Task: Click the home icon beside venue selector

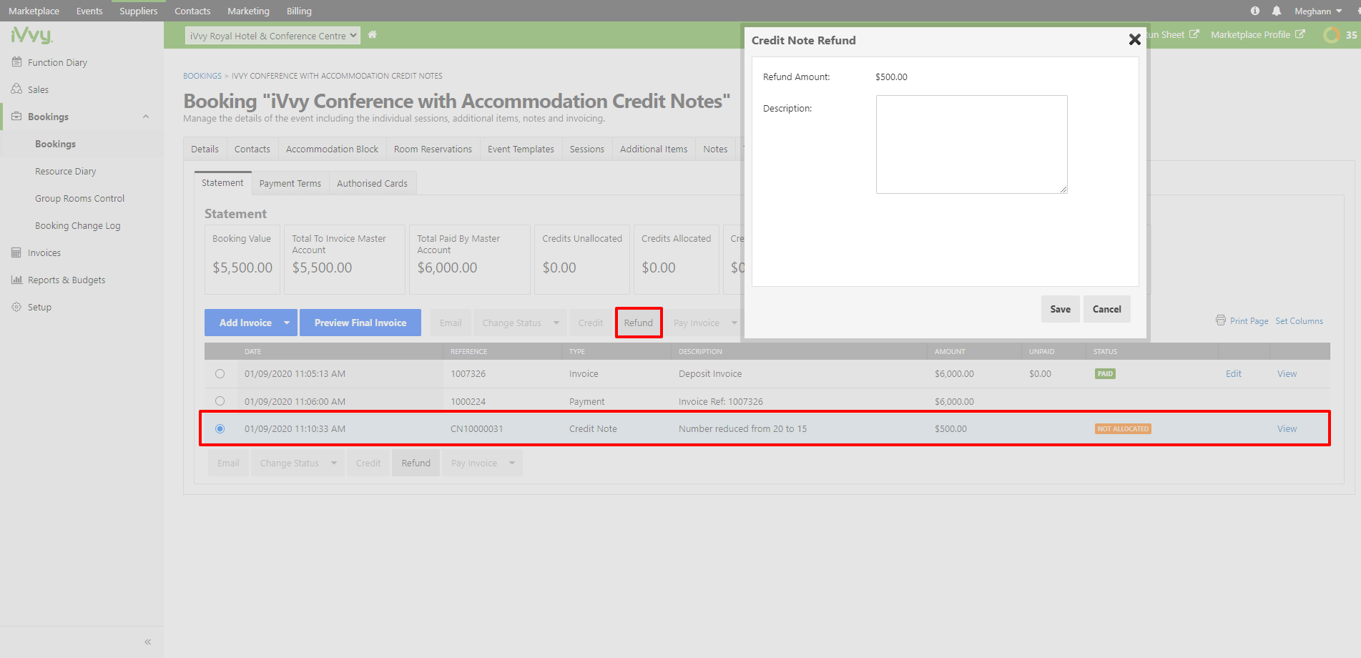Action: pos(372,34)
